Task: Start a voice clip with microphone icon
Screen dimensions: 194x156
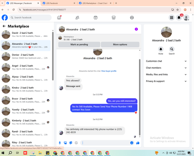Action: [60, 143]
